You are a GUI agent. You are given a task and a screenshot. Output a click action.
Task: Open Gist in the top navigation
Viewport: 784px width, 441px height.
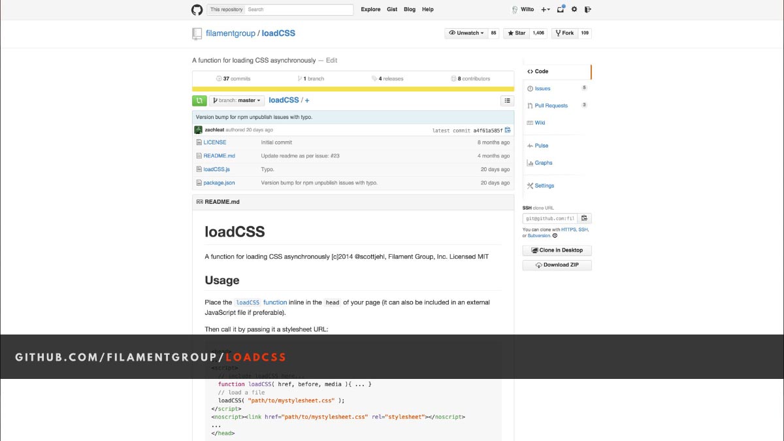[x=392, y=10]
